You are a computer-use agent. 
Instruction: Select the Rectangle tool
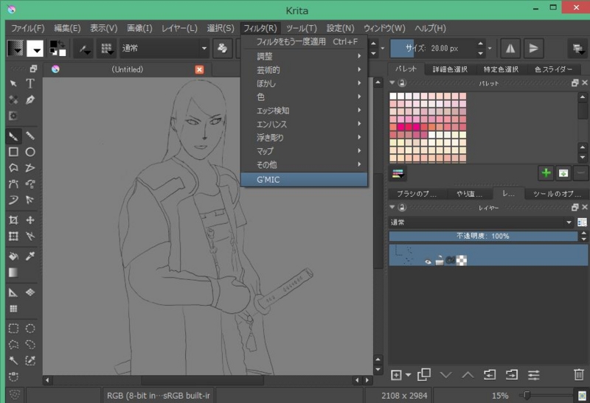[x=13, y=152]
